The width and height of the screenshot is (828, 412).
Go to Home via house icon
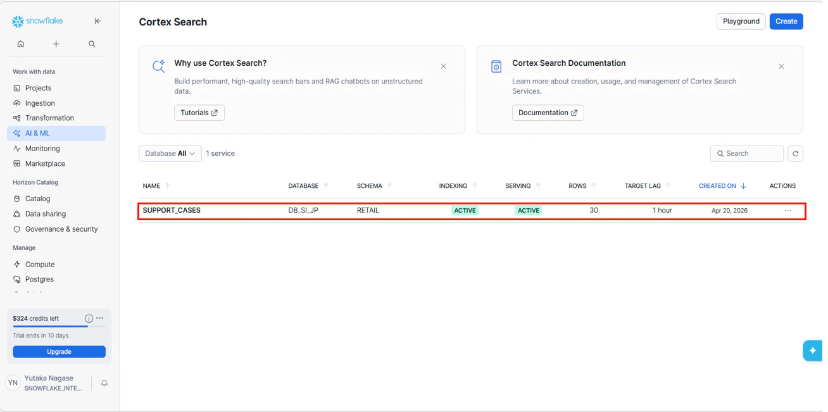pyautogui.click(x=21, y=44)
